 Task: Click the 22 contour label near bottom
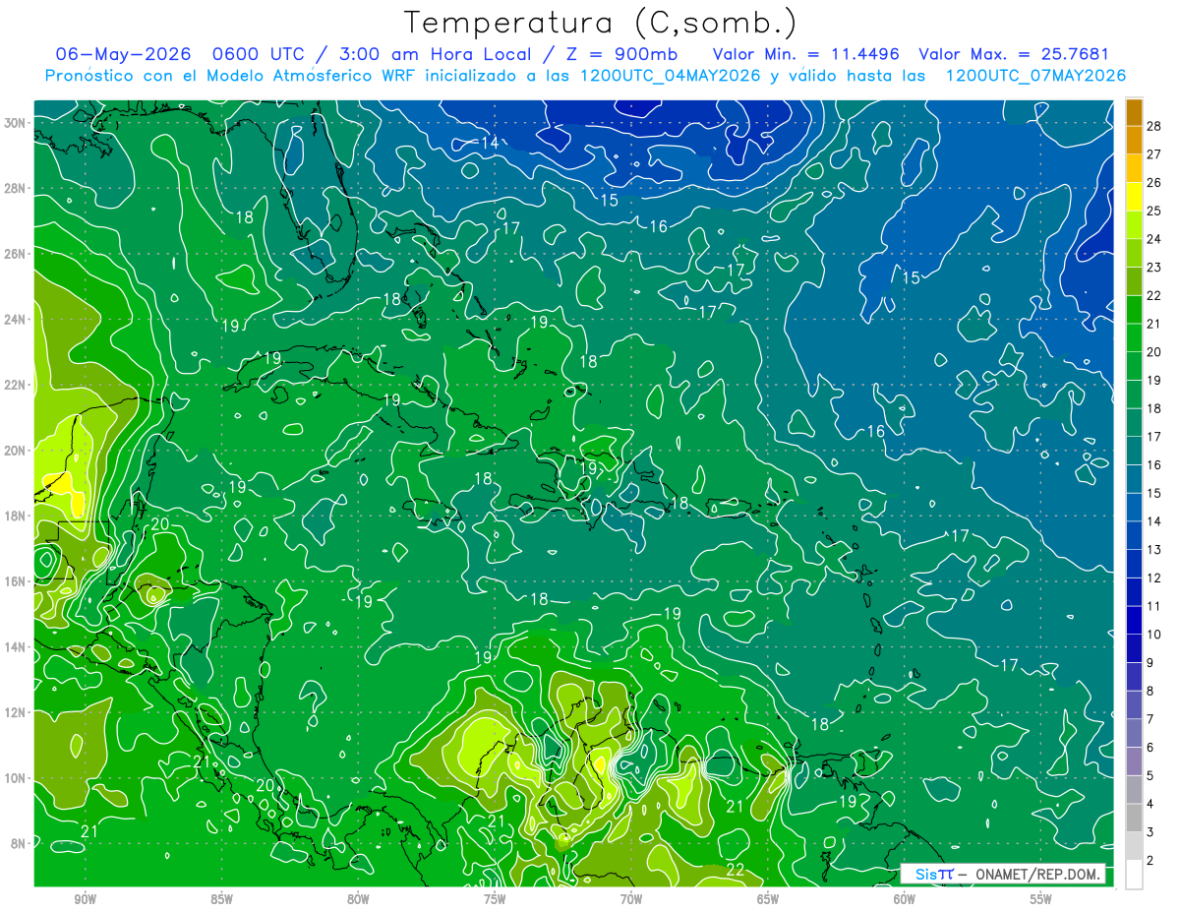point(735,870)
